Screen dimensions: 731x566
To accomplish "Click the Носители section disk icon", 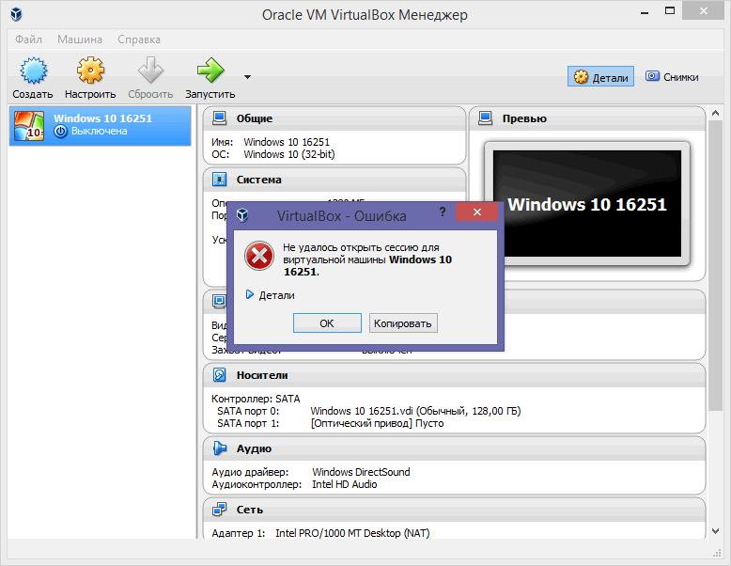I will coord(219,375).
